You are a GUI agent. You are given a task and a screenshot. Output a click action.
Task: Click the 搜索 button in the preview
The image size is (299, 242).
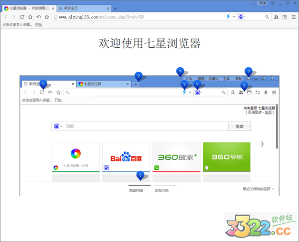coord(239,126)
